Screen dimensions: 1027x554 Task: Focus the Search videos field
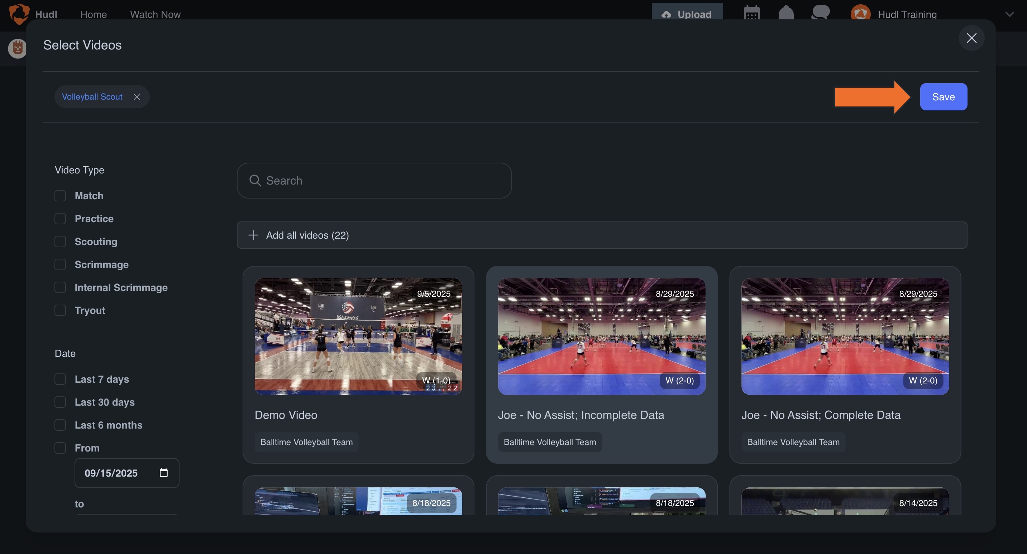click(x=374, y=181)
